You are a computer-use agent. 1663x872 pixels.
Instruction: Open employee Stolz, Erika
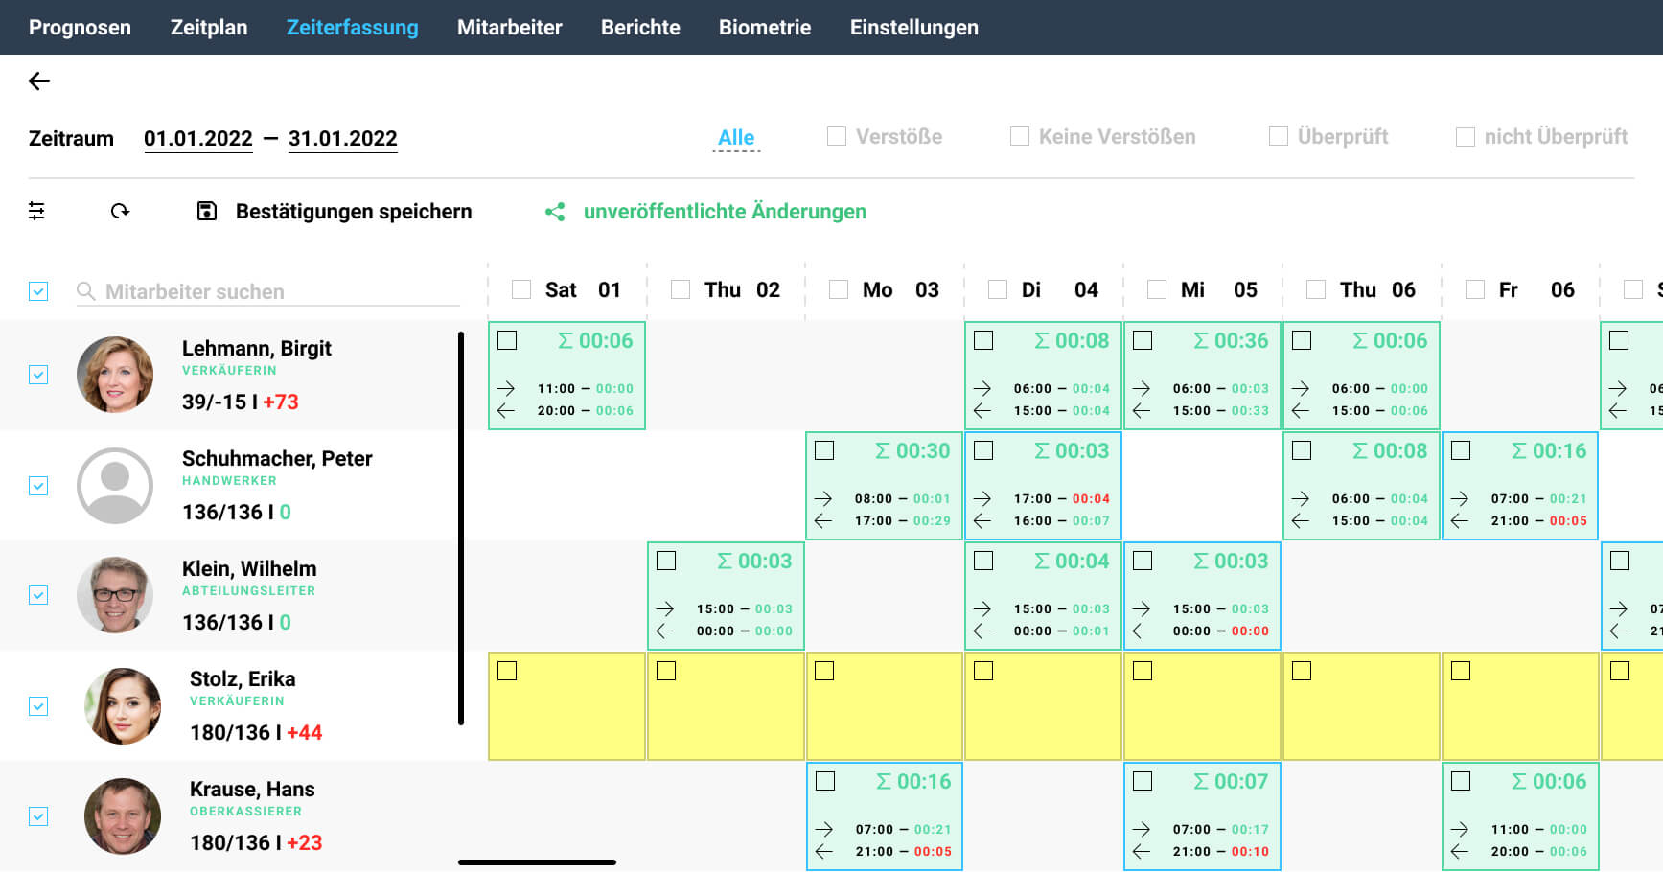pyautogui.click(x=243, y=678)
